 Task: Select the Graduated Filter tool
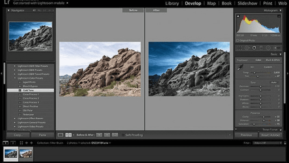tap(261, 48)
